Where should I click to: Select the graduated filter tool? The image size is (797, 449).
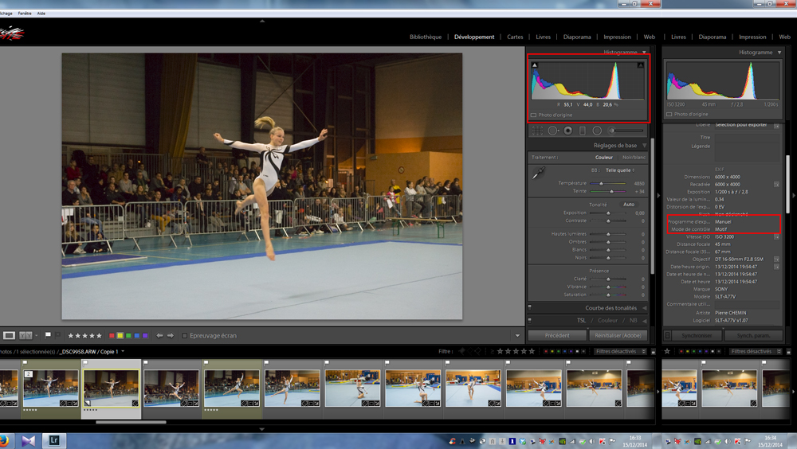point(583,131)
